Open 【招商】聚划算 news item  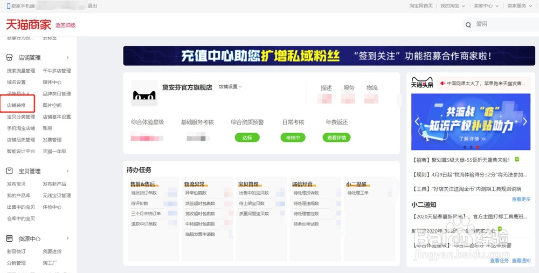coord(462,160)
